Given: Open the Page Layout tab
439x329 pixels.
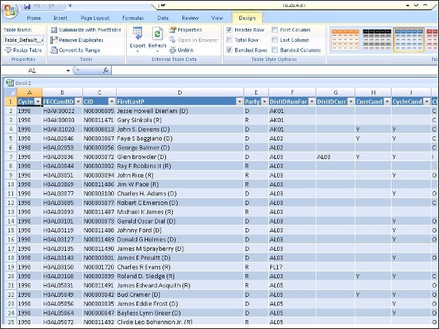Looking at the screenshot, I should coord(95,18).
